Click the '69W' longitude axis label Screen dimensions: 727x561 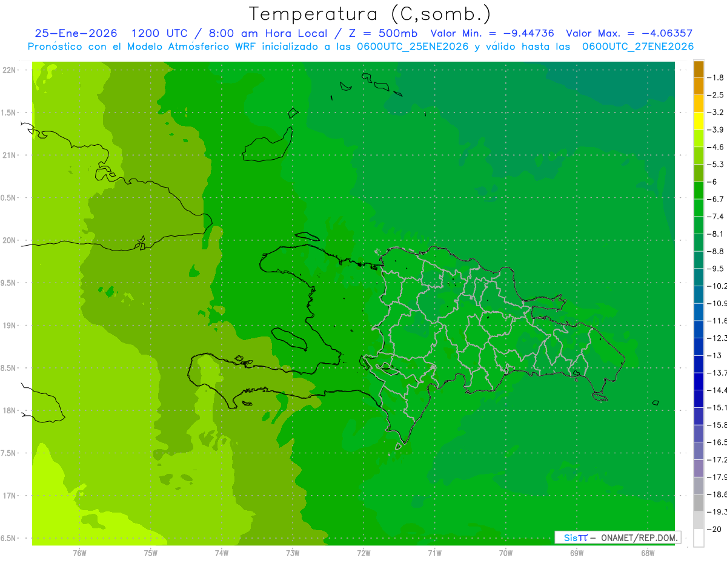pyautogui.click(x=576, y=553)
